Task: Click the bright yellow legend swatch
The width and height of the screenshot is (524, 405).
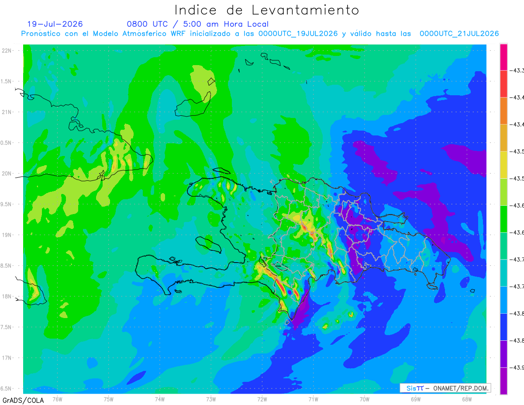Action: pyautogui.click(x=503, y=165)
